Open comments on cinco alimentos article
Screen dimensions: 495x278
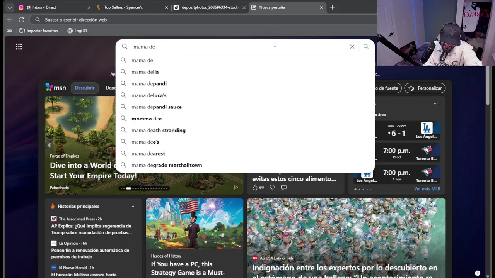(x=283, y=188)
